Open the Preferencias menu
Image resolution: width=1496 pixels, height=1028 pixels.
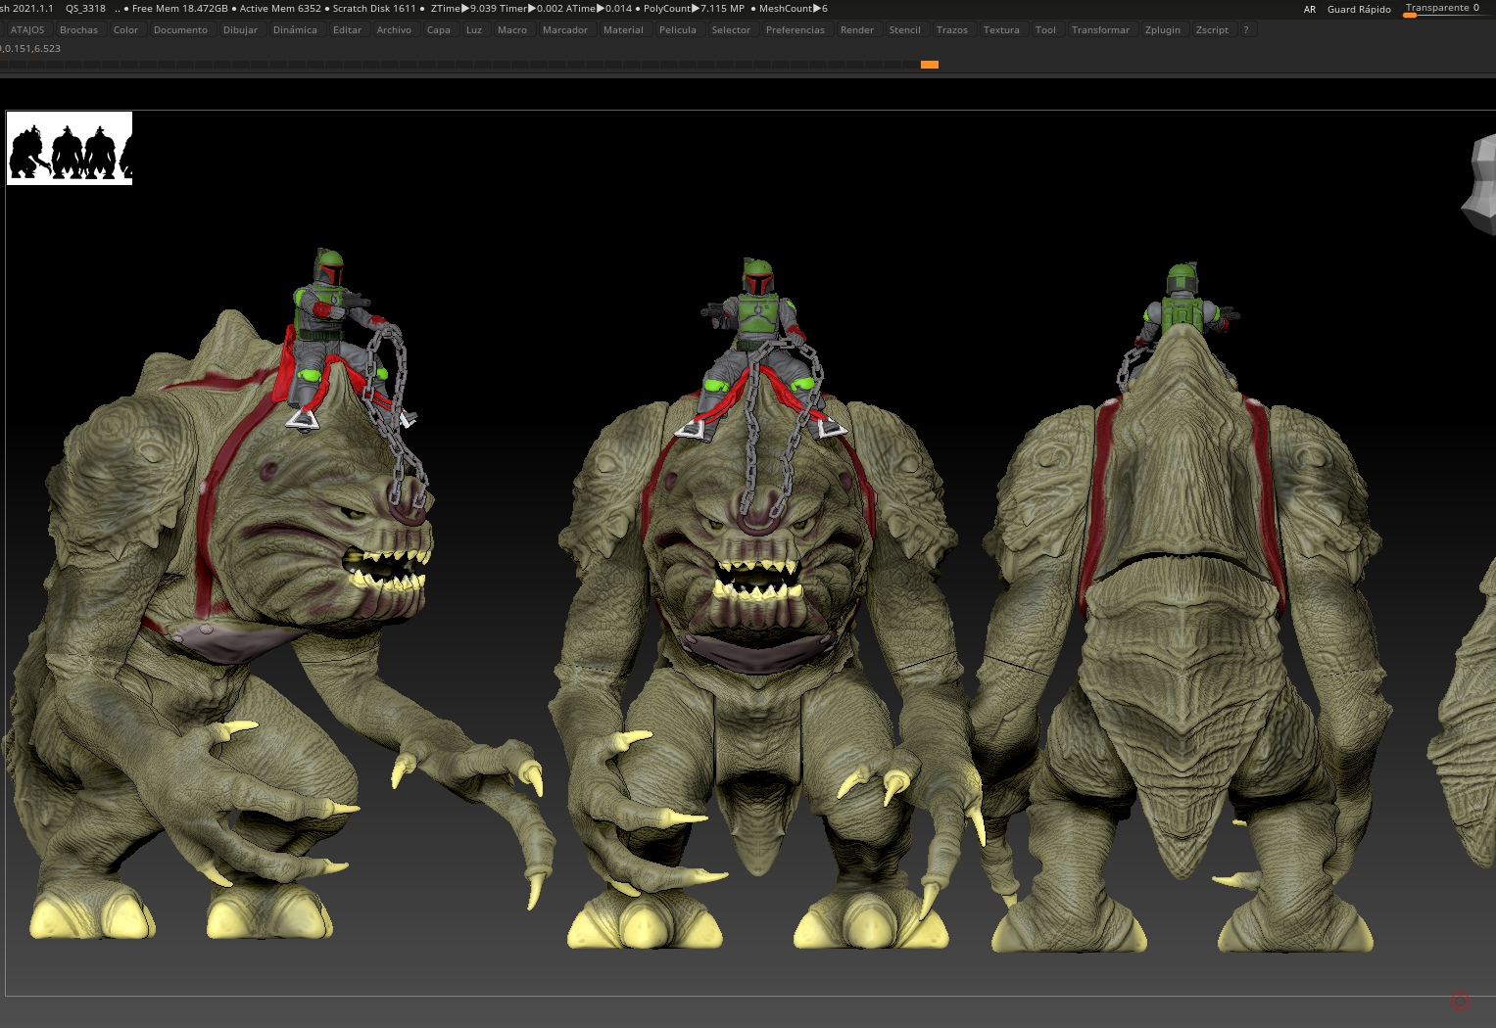pos(796,30)
